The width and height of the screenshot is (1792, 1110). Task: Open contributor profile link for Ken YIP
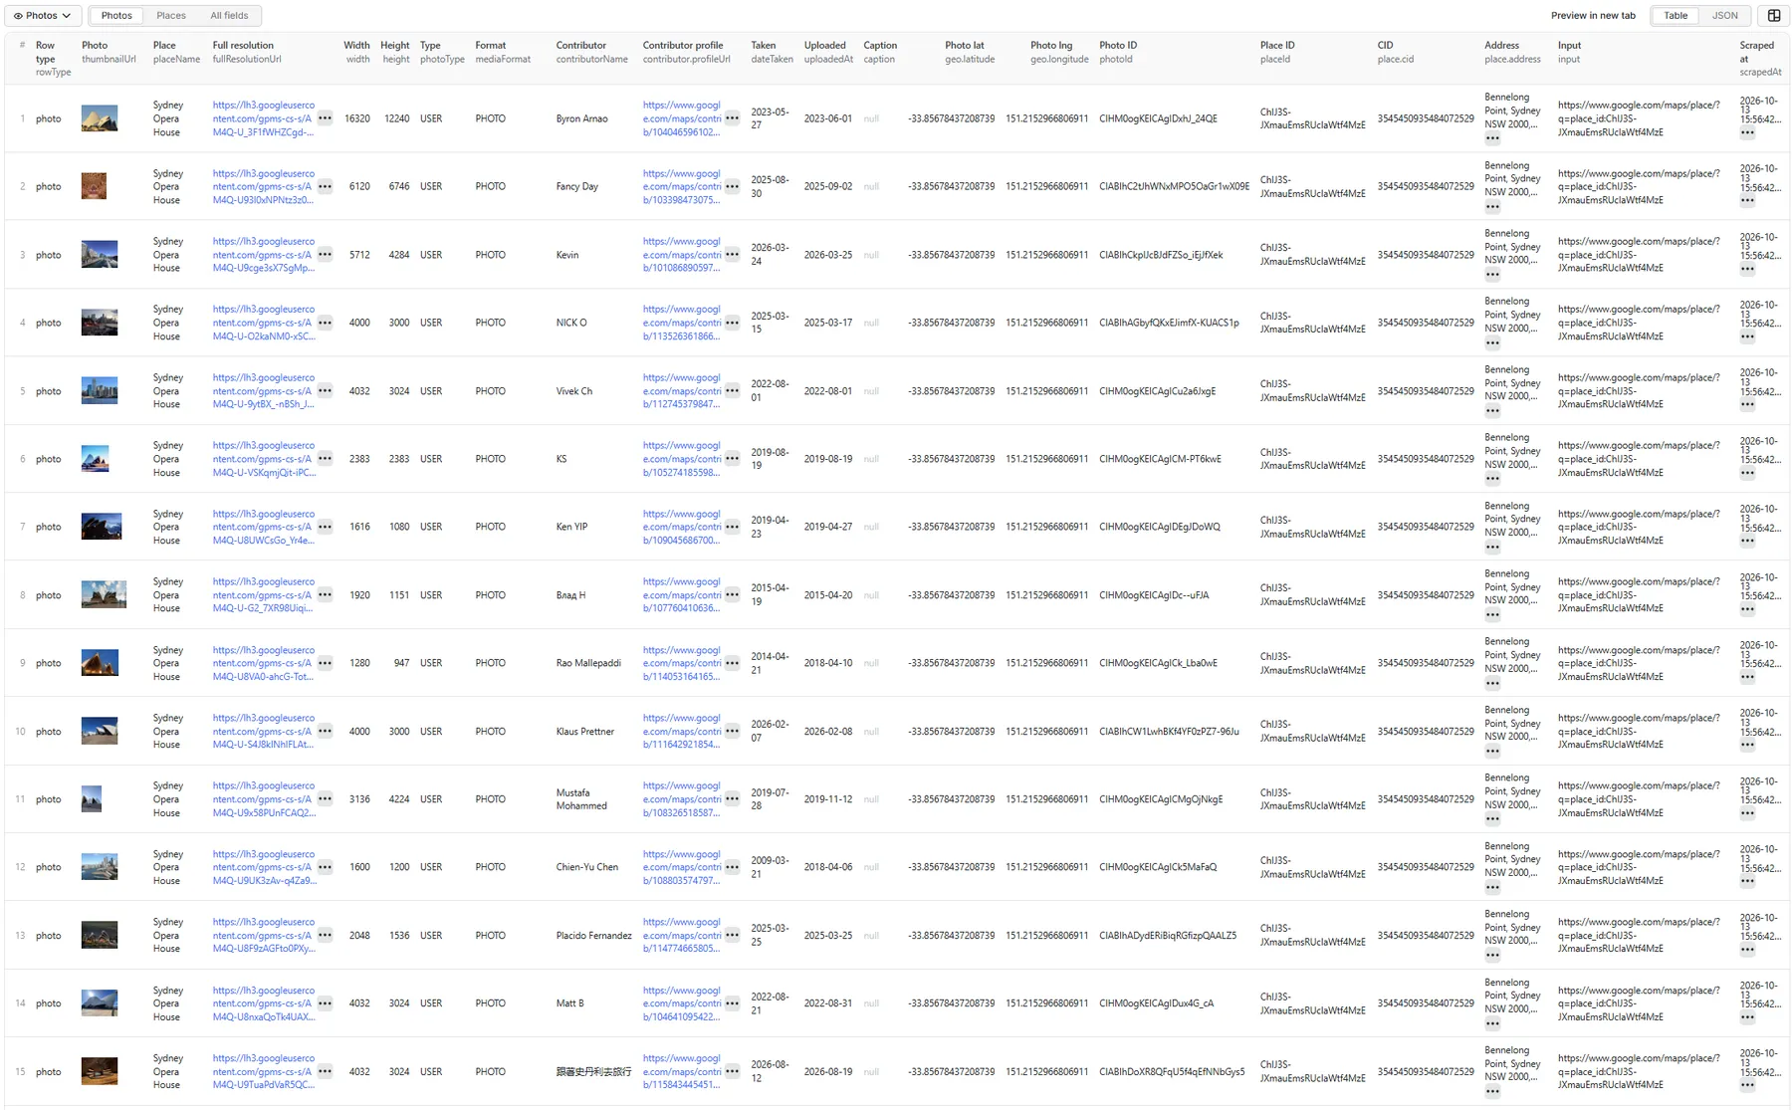pyautogui.click(x=682, y=527)
